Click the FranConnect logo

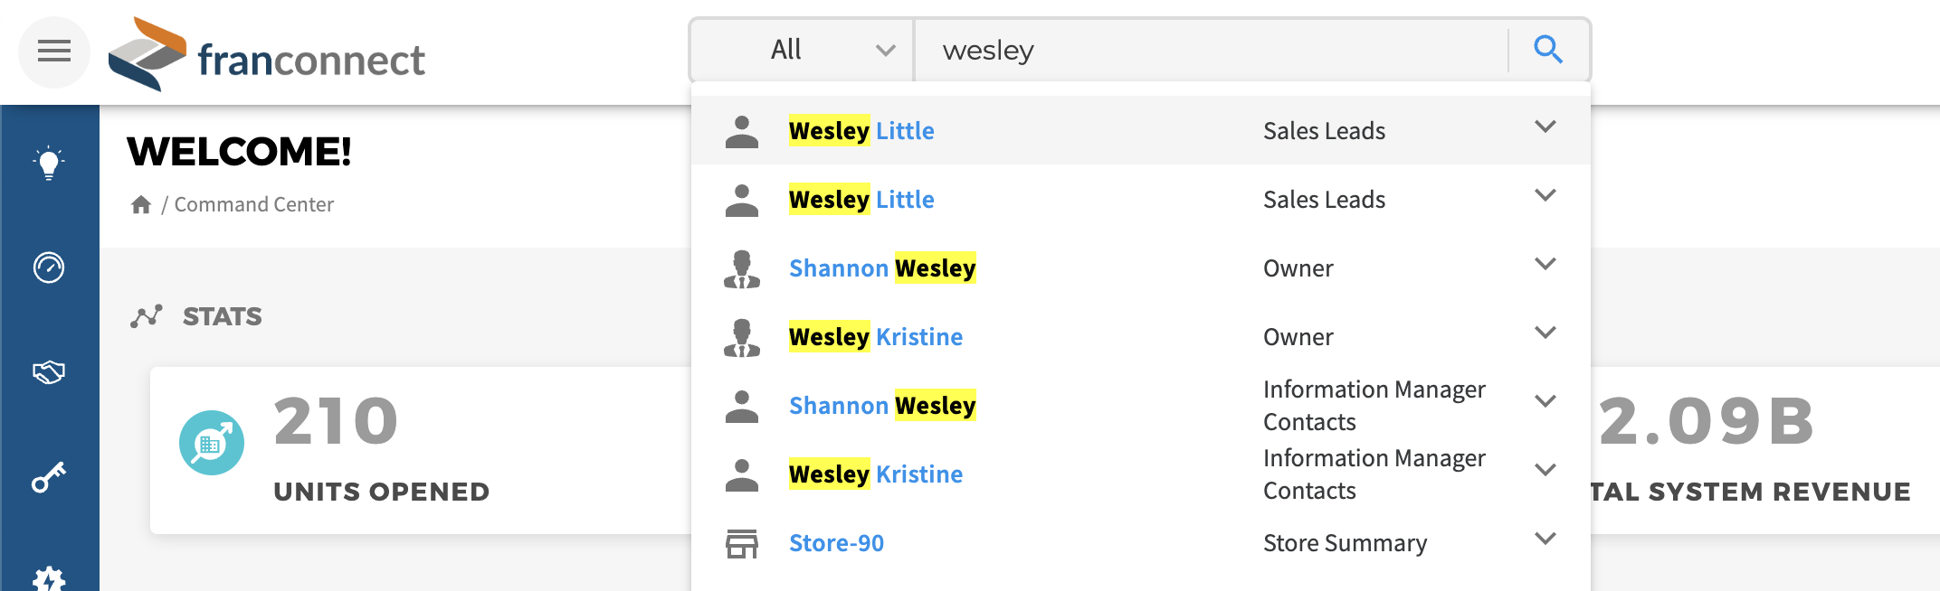tap(266, 54)
